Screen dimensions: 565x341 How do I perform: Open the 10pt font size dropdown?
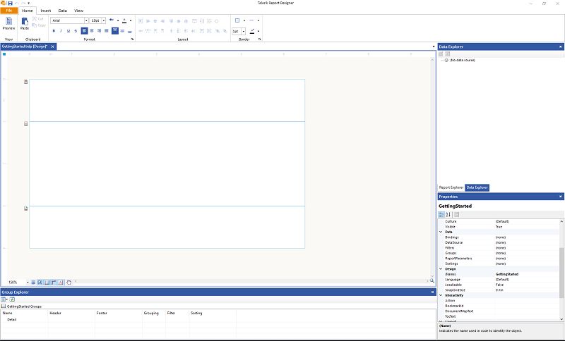tap(104, 20)
